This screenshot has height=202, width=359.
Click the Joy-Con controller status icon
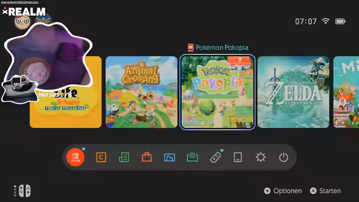22,191
